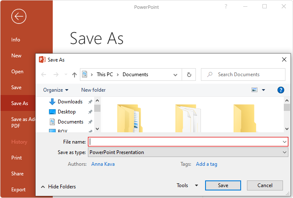Click into the Search Documents field
Image resolution: width=293 pixels, height=198 pixels.
coord(243,75)
